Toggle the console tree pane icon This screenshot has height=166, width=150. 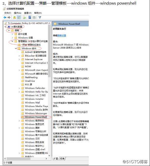click(19, 18)
